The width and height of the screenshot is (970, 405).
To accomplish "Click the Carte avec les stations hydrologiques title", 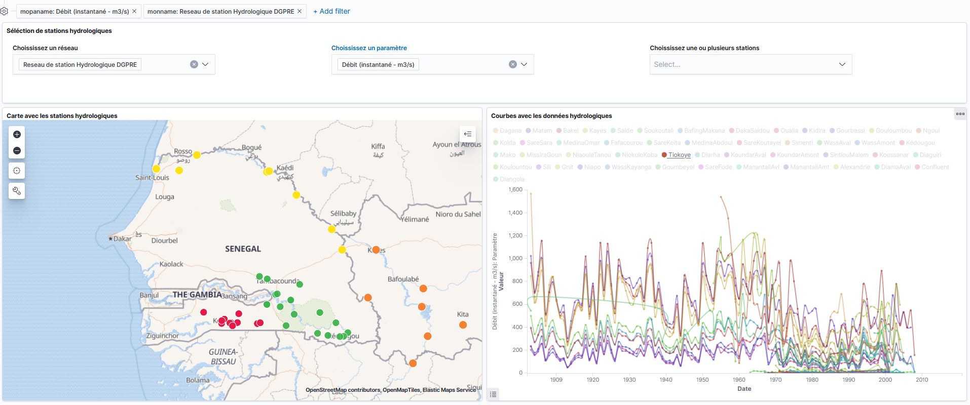I will [x=62, y=116].
